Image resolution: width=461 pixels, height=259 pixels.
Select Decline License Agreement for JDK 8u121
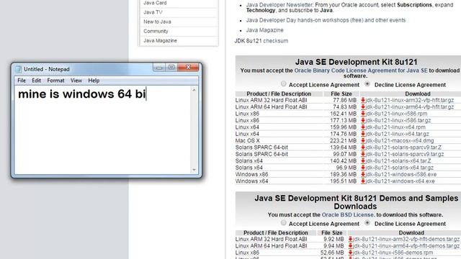point(367,84)
